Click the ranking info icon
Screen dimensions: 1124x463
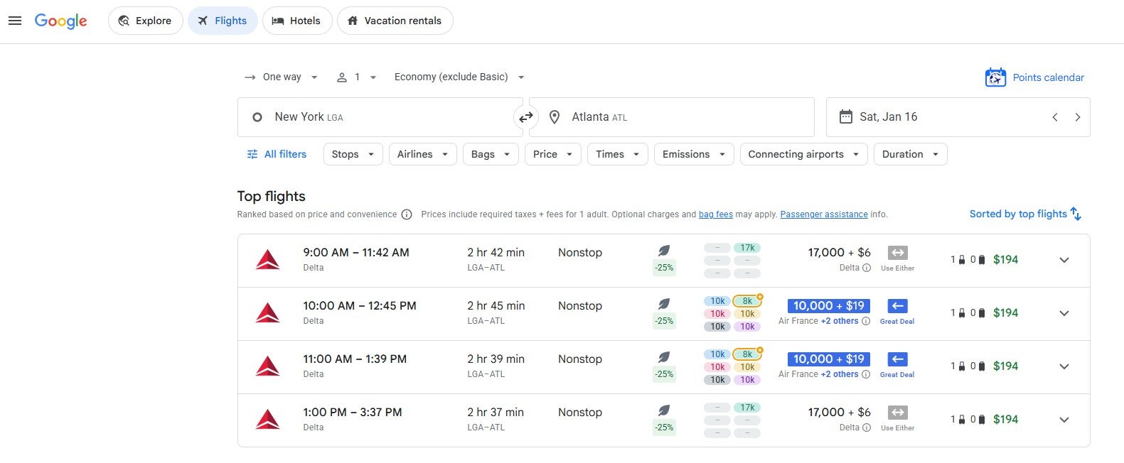pyautogui.click(x=407, y=214)
